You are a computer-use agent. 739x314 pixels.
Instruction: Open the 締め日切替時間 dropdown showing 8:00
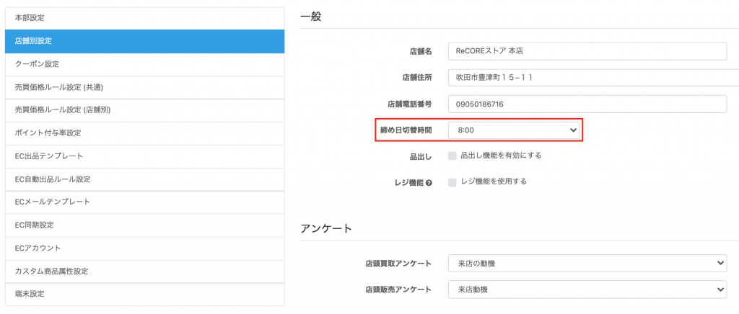514,130
